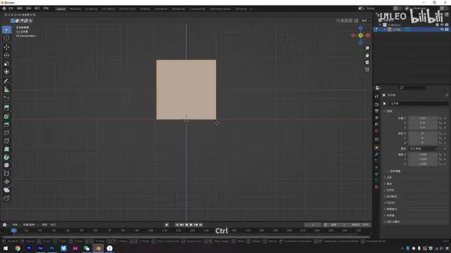Pick the Measure tool
This screenshot has width=451, height=253.
pos(6,90)
